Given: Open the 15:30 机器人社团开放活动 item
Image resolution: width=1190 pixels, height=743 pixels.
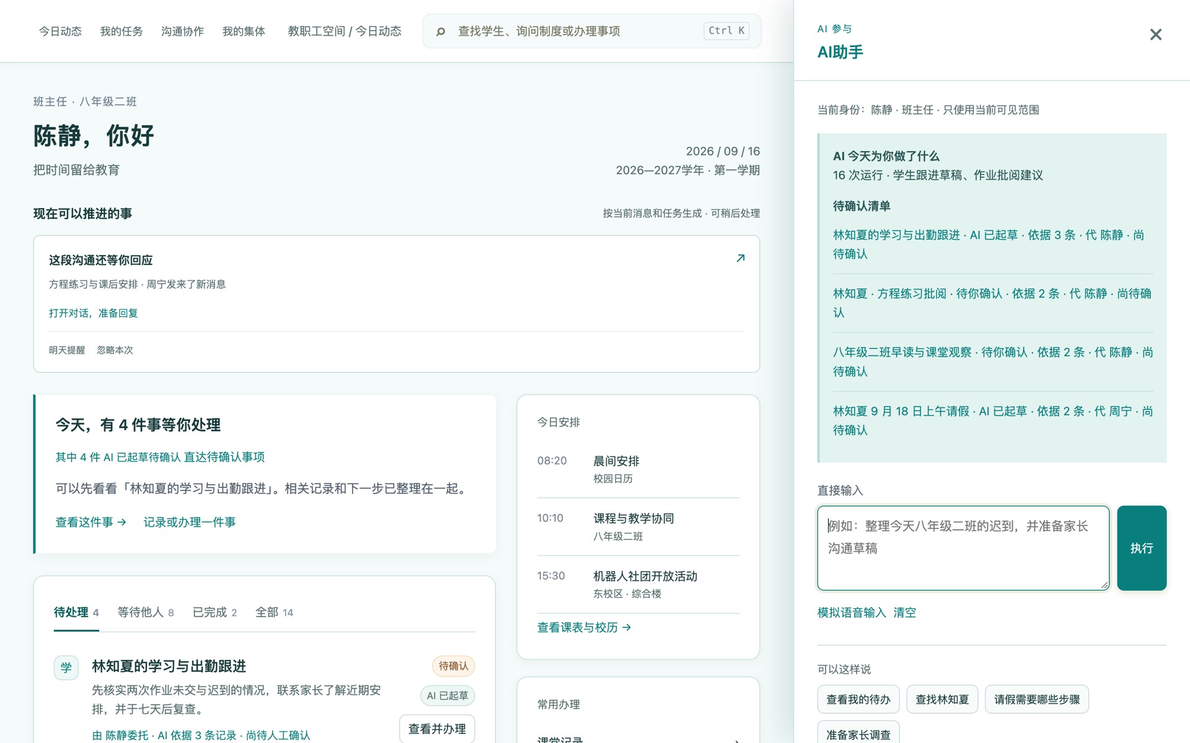Looking at the screenshot, I should [x=638, y=584].
